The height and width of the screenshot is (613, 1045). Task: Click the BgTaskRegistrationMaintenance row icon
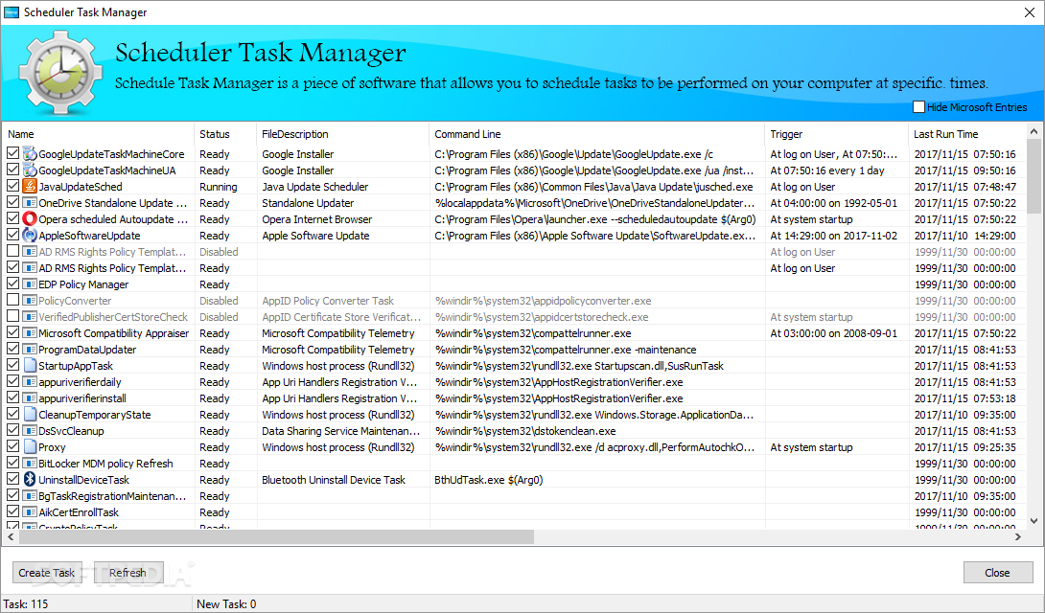[x=30, y=496]
